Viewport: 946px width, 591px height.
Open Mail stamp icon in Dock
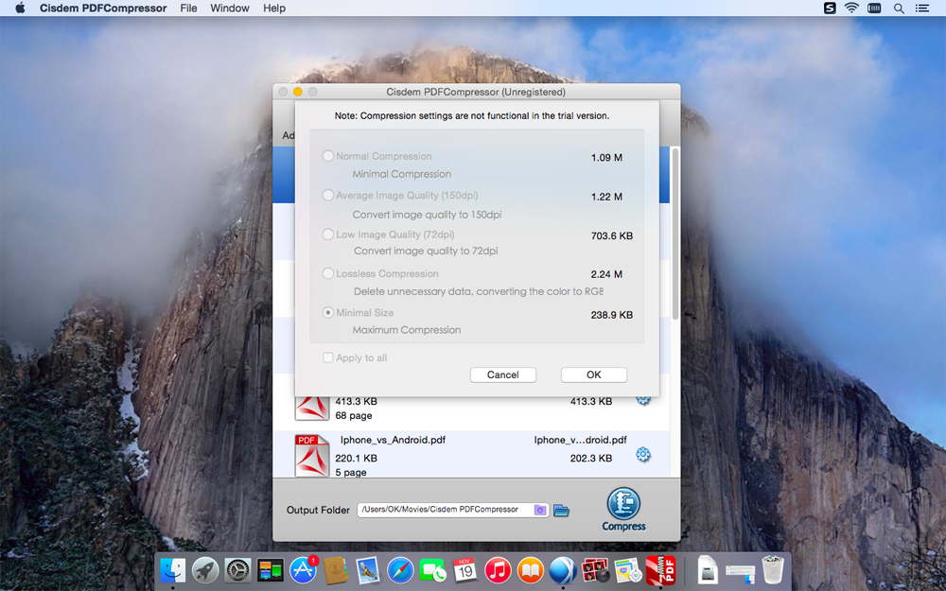point(368,570)
